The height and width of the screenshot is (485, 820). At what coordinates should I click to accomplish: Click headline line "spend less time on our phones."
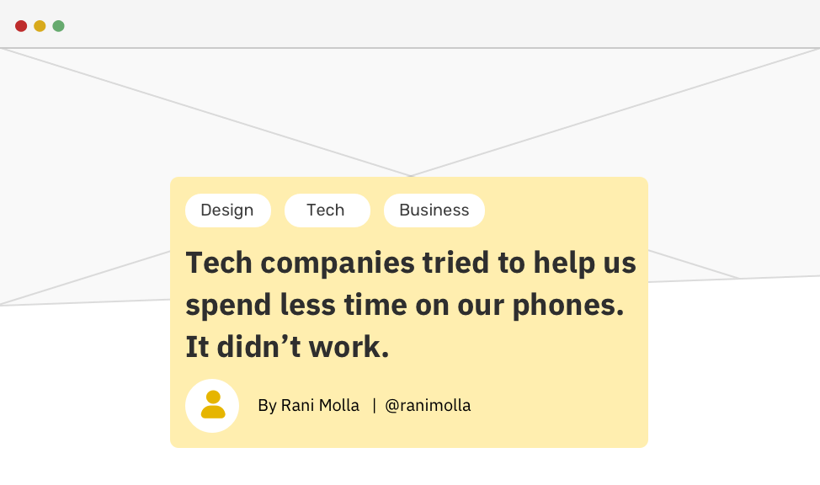(x=404, y=305)
